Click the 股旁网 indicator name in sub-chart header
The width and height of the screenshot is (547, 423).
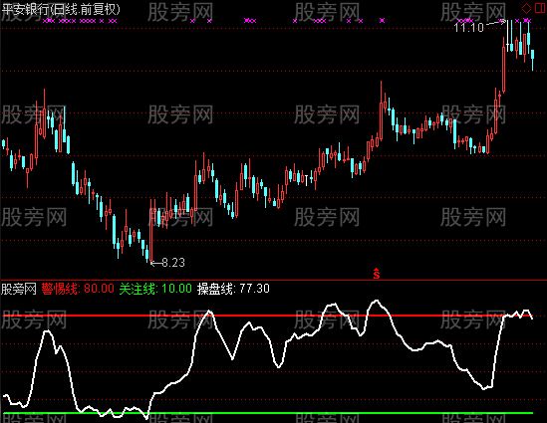click(x=19, y=289)
